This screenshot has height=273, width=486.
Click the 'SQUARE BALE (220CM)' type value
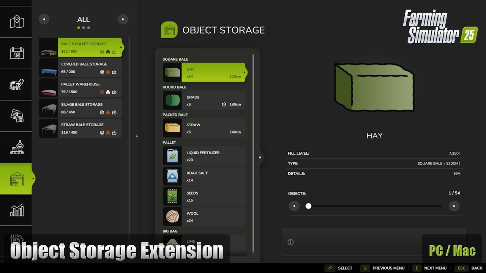pyautogui.click(x=439, y=163)
